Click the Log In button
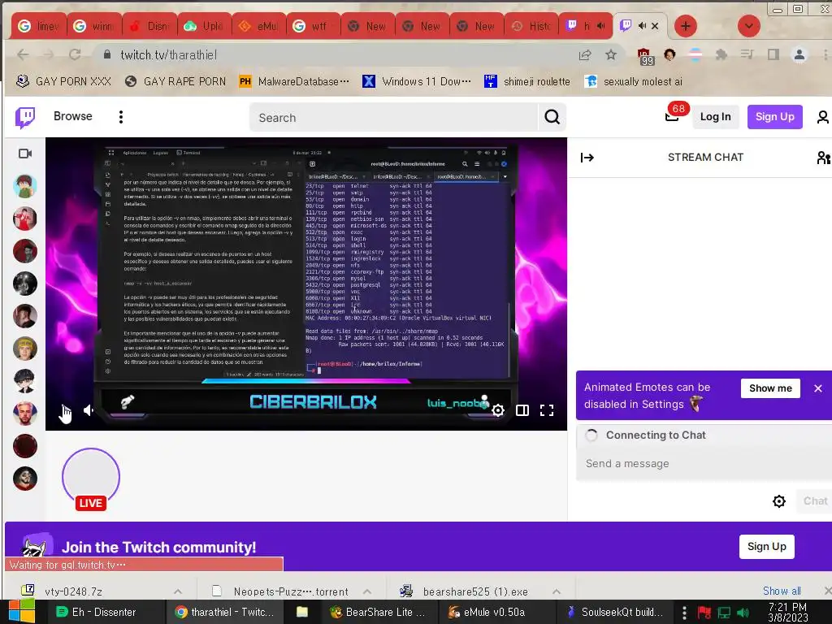The width and height of the screenshot is (832, 624). pyautogui.click(x=715, y=117)
